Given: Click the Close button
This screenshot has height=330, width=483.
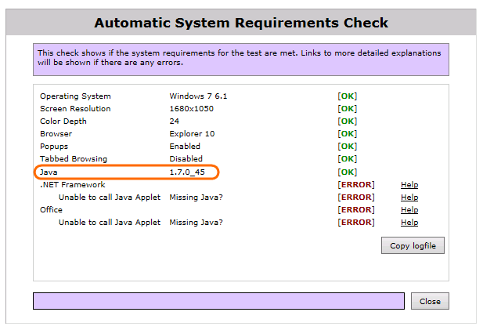Looking at the screenshot, I should (430, 301).
